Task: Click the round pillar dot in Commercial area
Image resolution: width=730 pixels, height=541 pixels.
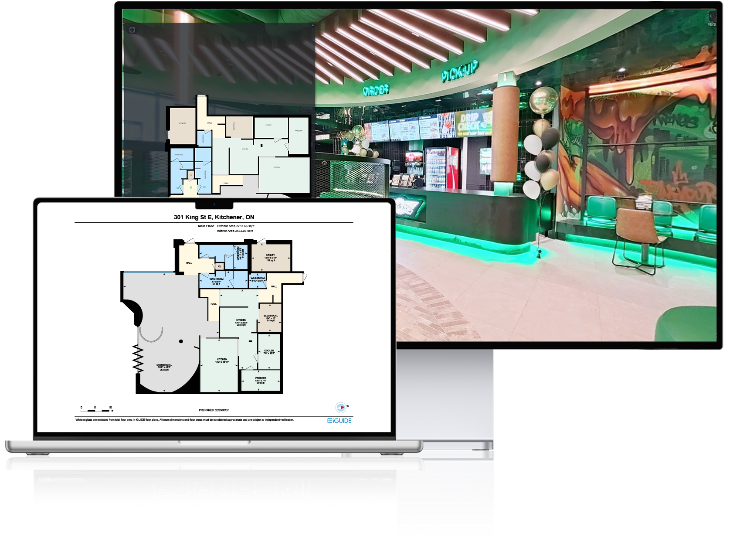Action: point(181,341)
